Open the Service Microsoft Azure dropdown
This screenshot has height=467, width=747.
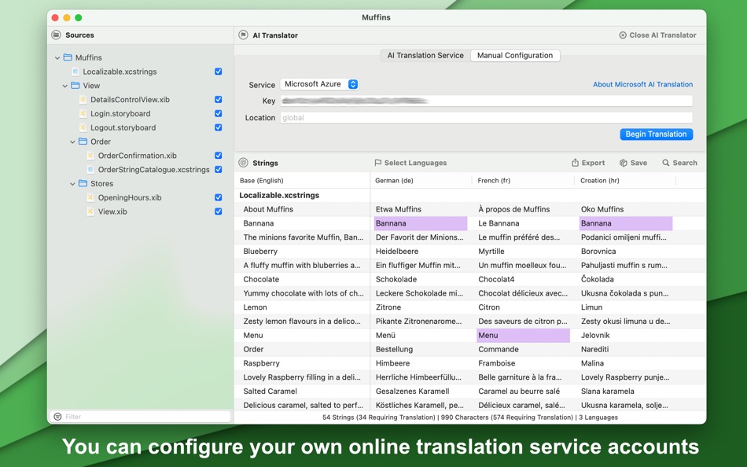click(319, 84)
